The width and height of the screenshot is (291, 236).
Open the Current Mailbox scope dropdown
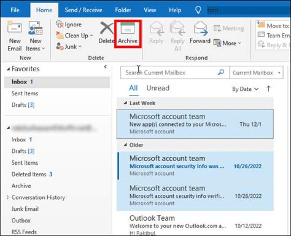pos(256,72)
